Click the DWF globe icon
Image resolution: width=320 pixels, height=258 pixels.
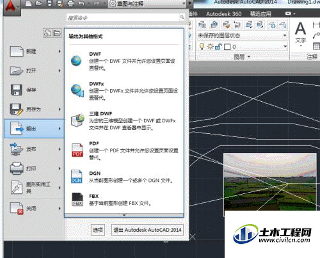(76, 61)
